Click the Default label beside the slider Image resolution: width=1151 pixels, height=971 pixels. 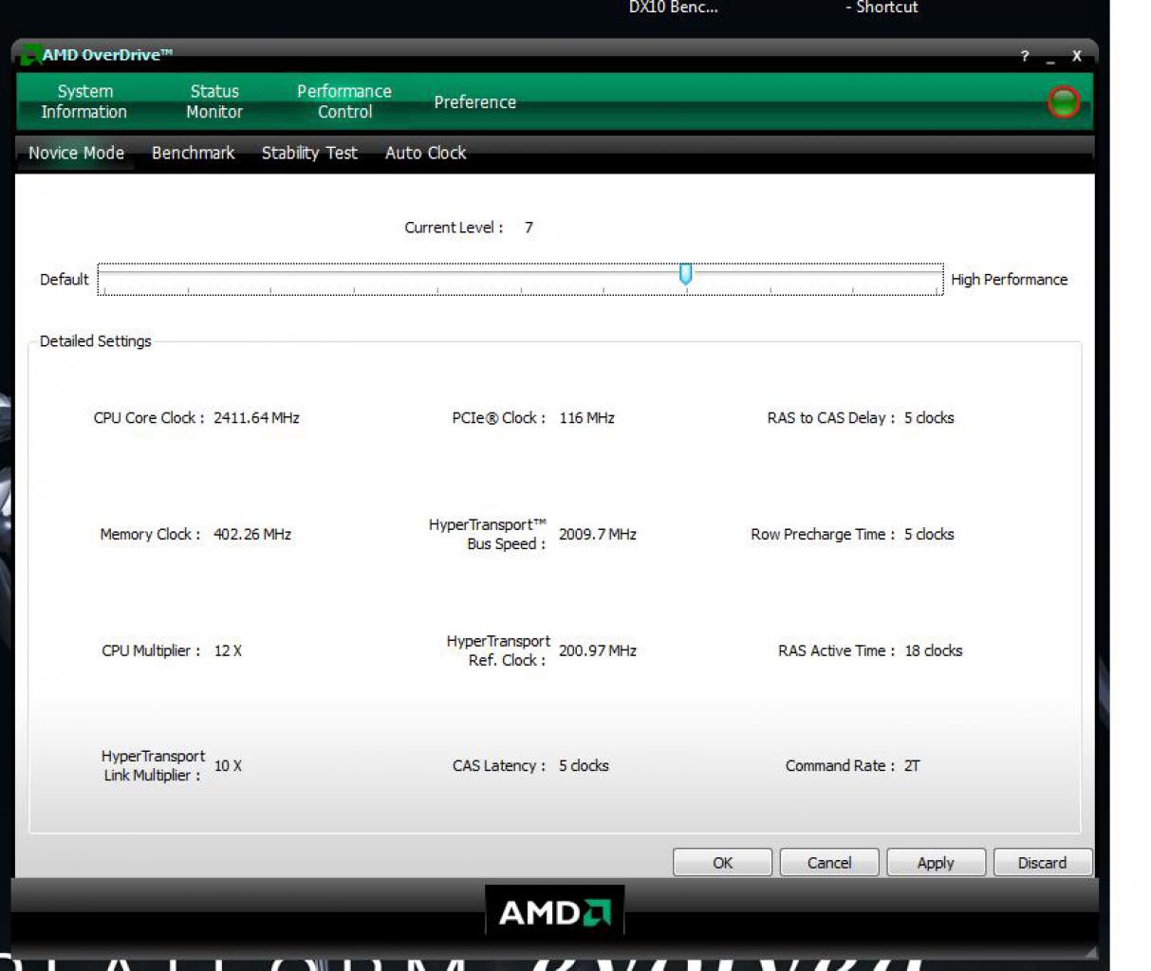click(x=65, y=280)
